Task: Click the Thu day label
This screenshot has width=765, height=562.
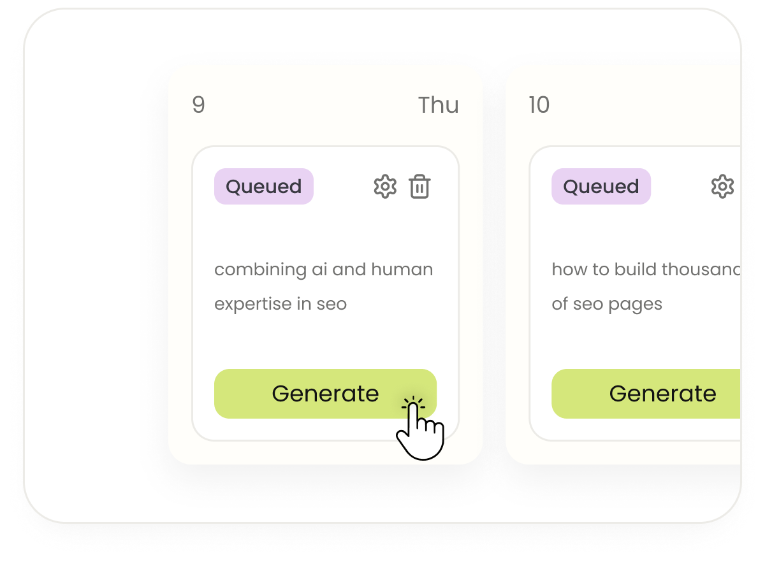Action: 439,105
